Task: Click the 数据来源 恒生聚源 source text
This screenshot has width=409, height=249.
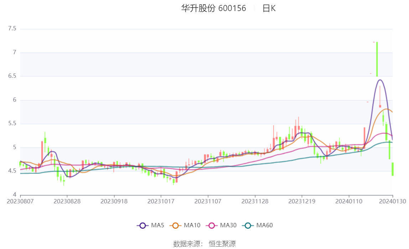Action: [204, 244]
